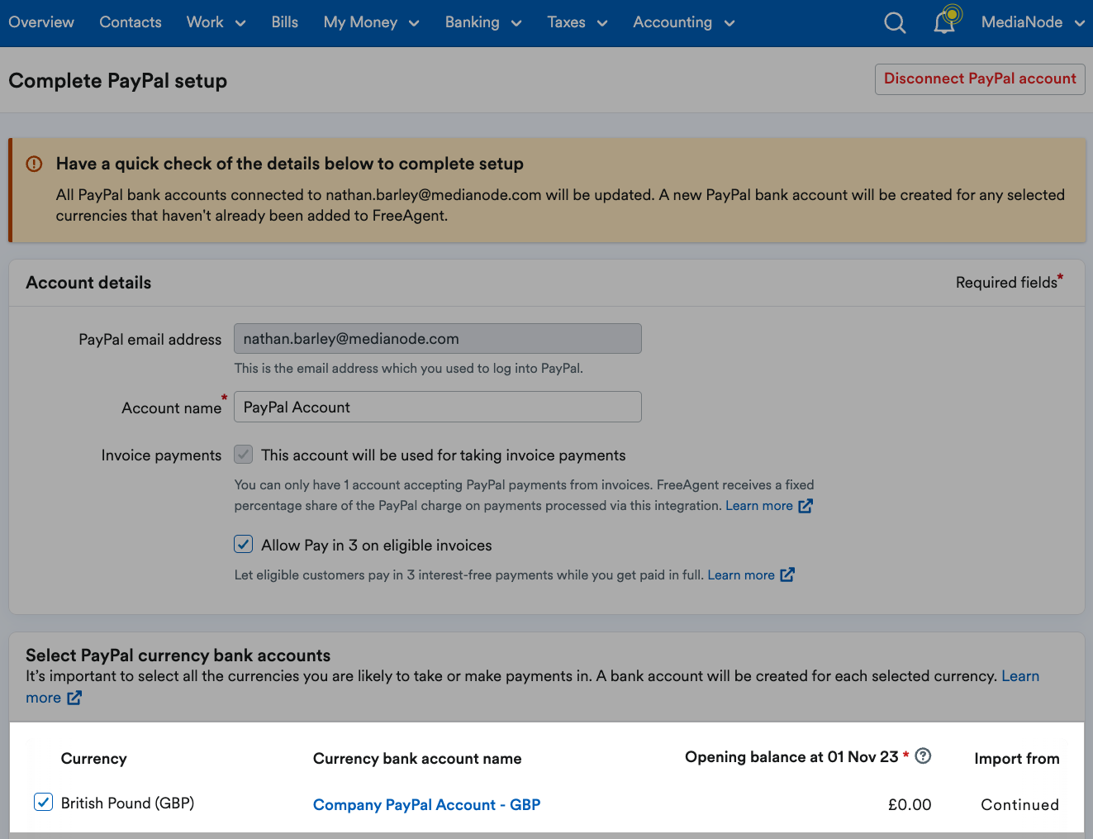Open the Bills tab
This screenshot has width=1093, height=839.
click(285, 22)
